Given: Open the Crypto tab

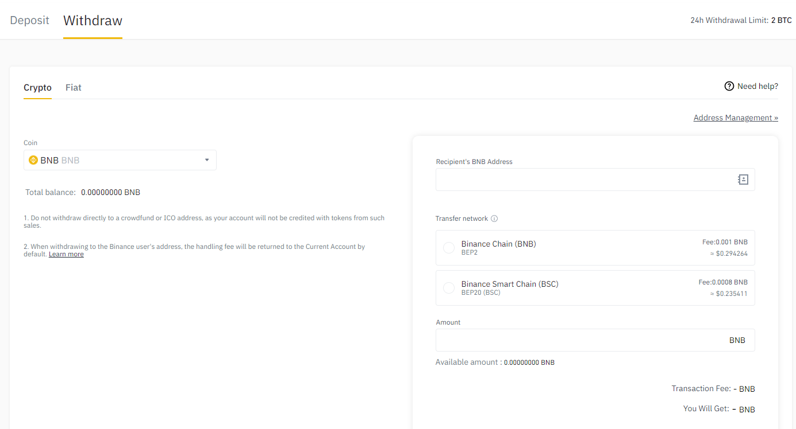Looking at the screenshot, I should pyautogui.click(x=37, y=88).
